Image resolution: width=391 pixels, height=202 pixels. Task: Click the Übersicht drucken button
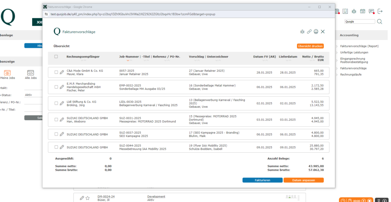point(310,46)
